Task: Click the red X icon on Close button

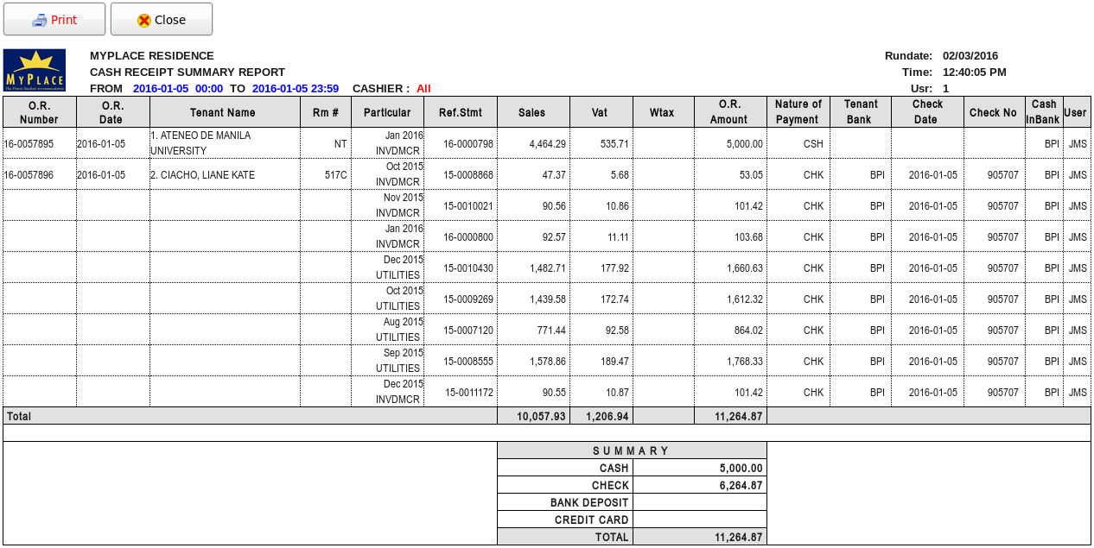Action: pos(144,20)
